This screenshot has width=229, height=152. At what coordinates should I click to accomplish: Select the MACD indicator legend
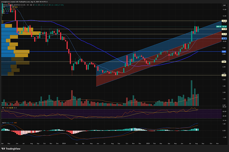[9, 123]
